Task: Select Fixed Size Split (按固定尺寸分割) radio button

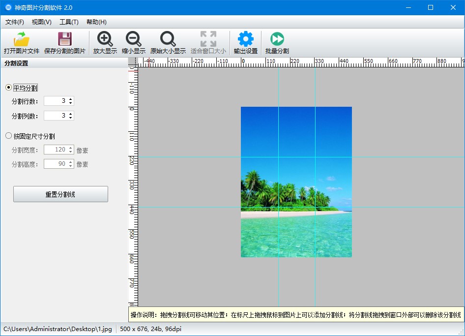Action: (x=8, y=136)
